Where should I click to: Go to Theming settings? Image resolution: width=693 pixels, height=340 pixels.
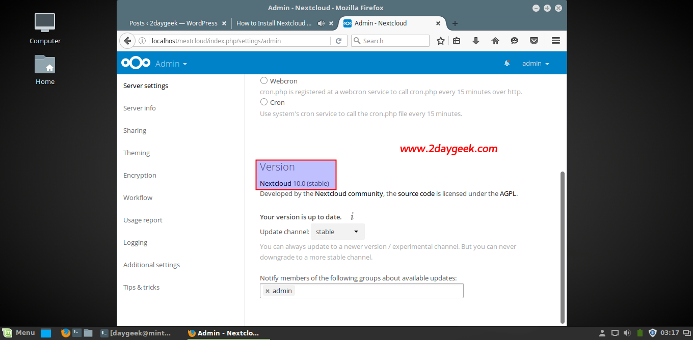137,153
